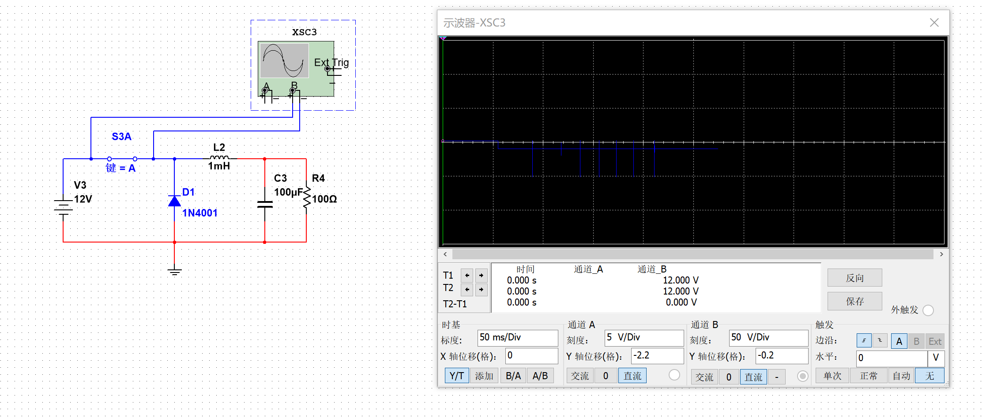Choose trigger source B

[916, 341]
